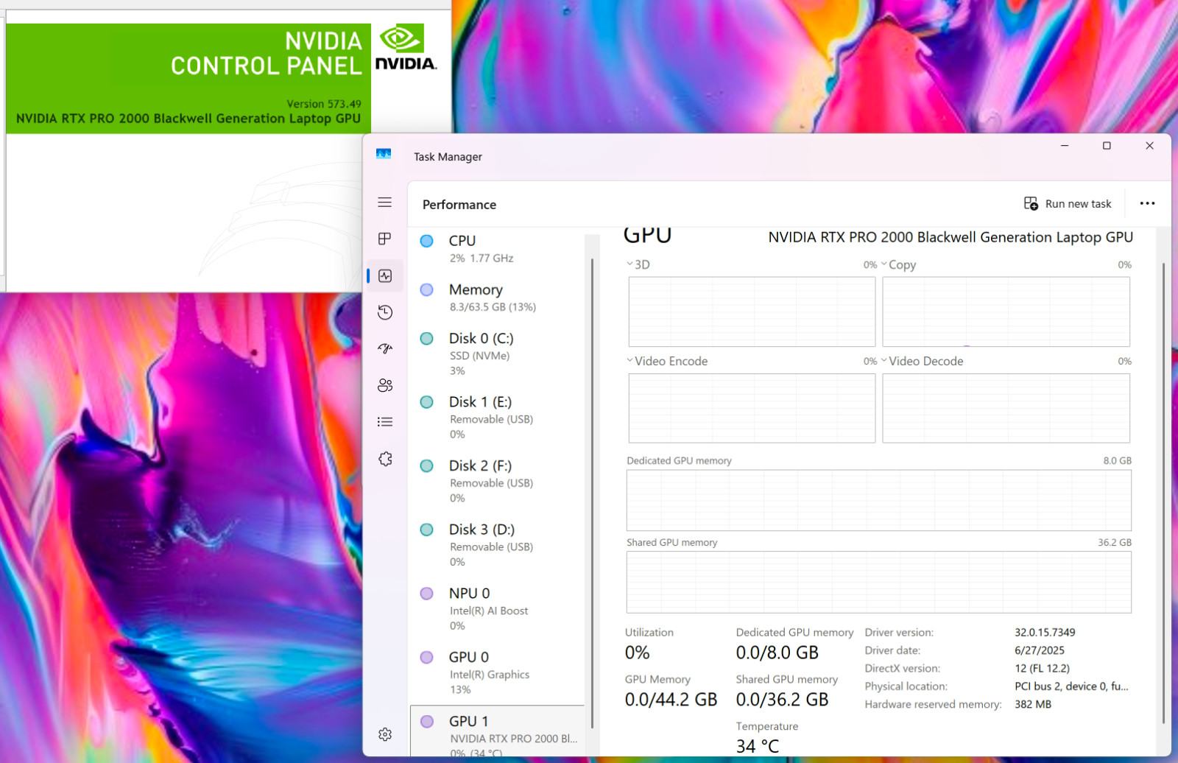Click the 3D engine utilization graph
Image resolution: width=1178 pixels, height=763 pixels.
point(752,312)
